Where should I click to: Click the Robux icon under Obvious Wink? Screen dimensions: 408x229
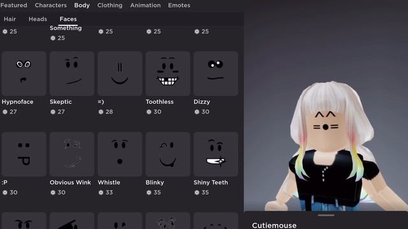tap(53, 193)
